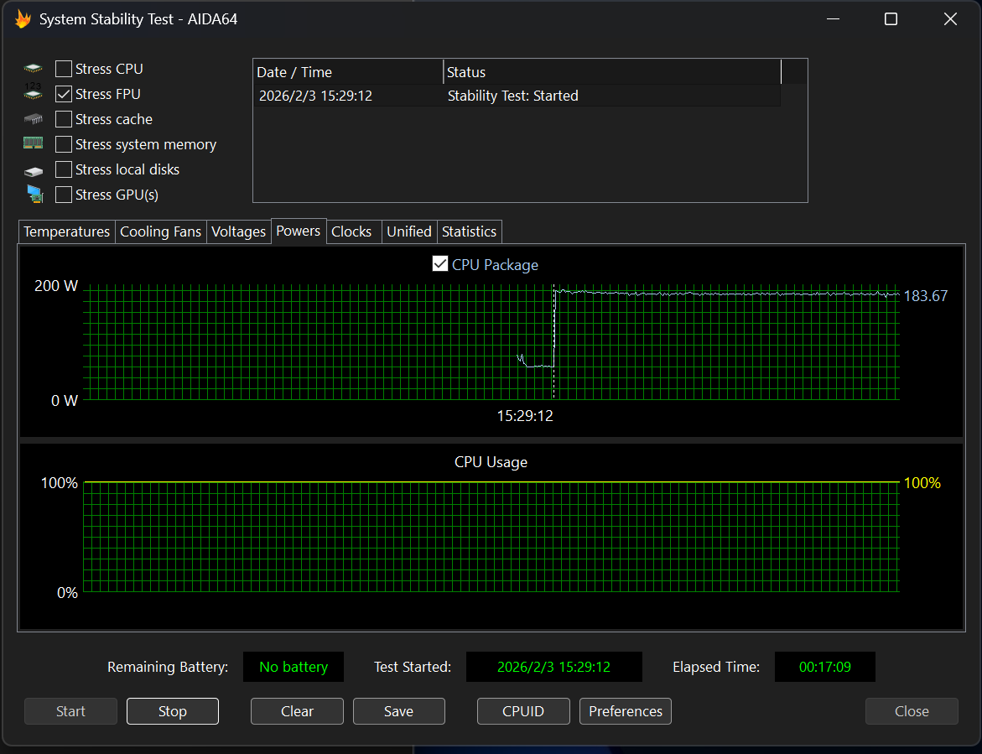Enable the Stress system memory checkbox
The image size is (982, 754).
[64, 144]
